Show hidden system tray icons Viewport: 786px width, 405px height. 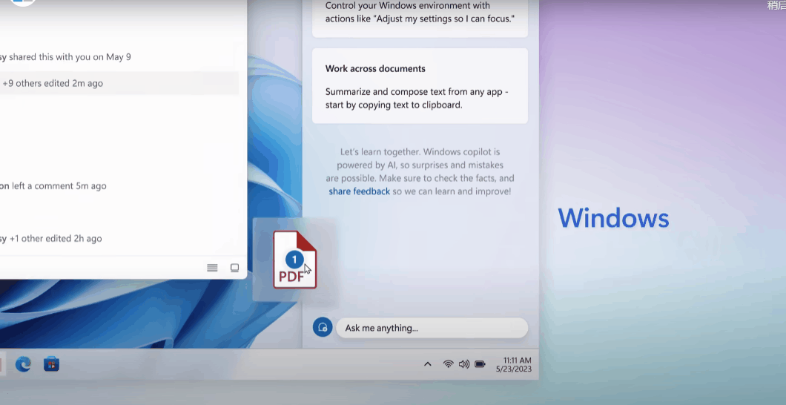pyautogui.click(x=428, y=364)
